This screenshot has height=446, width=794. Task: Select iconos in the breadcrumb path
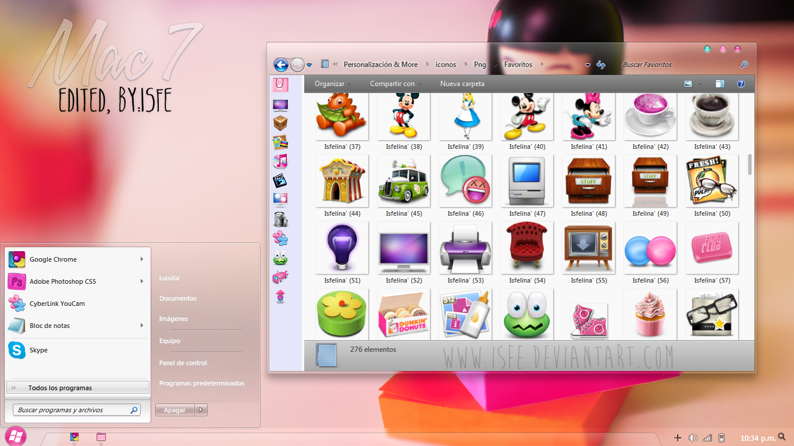point(446,65)
